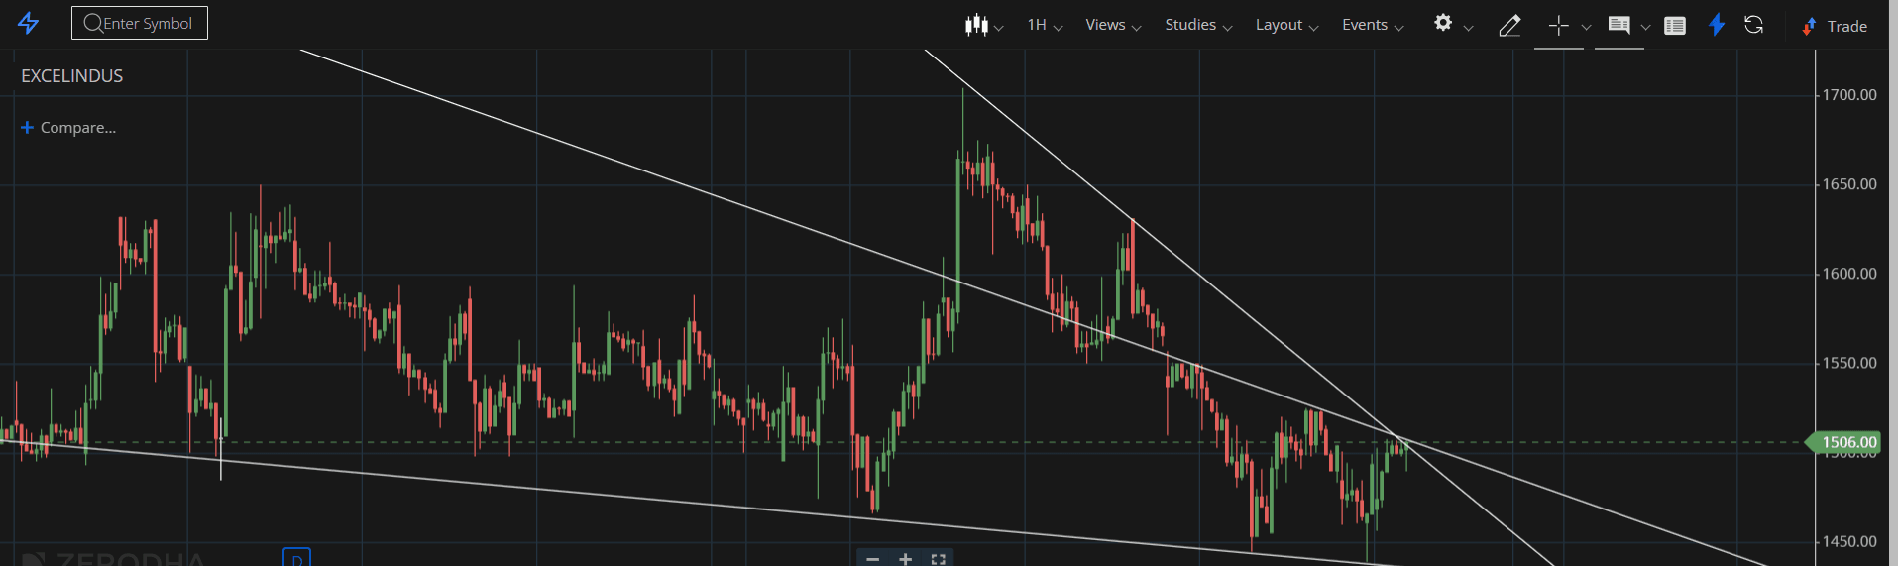Viewport: 1898px width, 566px height.
Task: Expand the Views dropdown
Action: pos(1113,25)
